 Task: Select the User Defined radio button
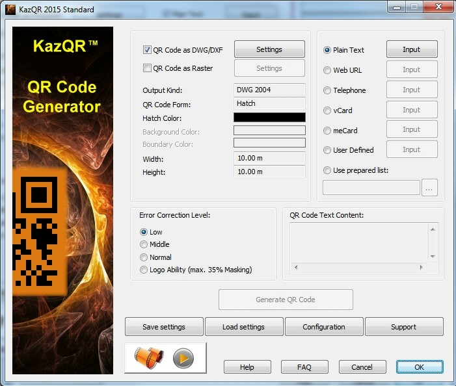click(327, 150)
